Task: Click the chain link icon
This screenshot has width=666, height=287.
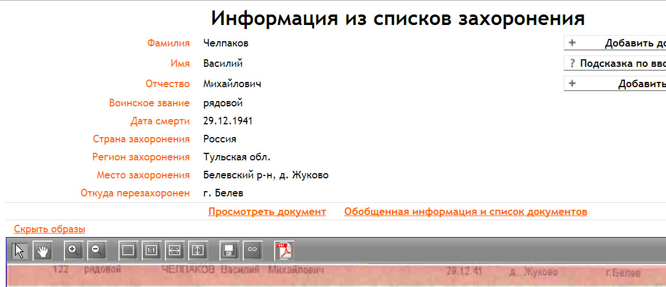Action: (252, 250)
